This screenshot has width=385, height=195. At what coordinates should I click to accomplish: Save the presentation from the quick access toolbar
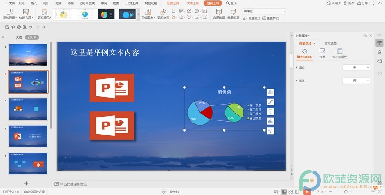(x=7, y=27)
